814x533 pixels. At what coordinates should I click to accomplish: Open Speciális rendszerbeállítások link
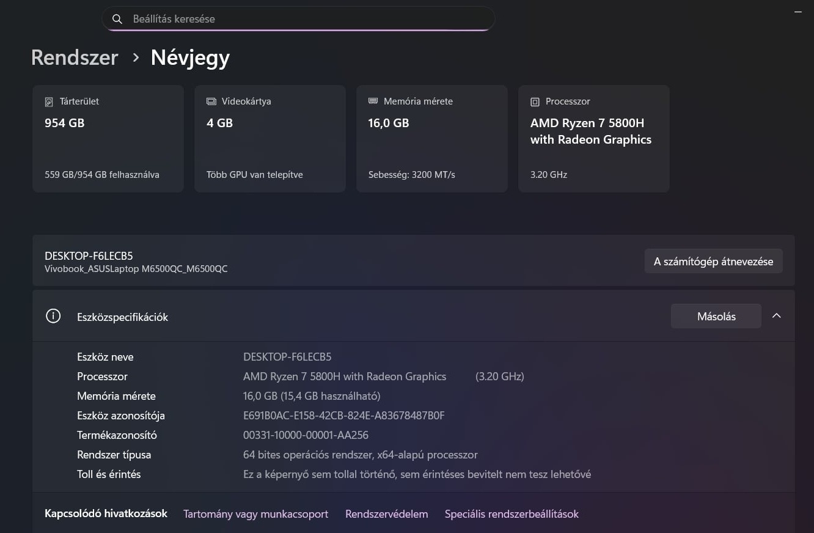point(512,514)
